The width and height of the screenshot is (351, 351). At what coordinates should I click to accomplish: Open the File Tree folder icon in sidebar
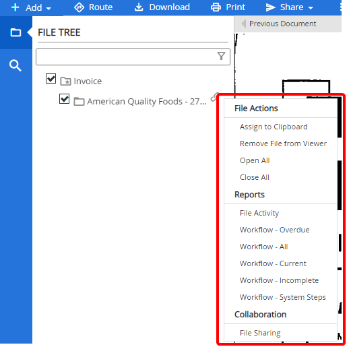pyautogui.click(x=15, y=32)
